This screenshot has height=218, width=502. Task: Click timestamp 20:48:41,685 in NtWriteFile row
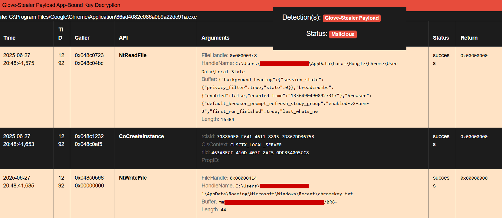[x=19, y=186]
